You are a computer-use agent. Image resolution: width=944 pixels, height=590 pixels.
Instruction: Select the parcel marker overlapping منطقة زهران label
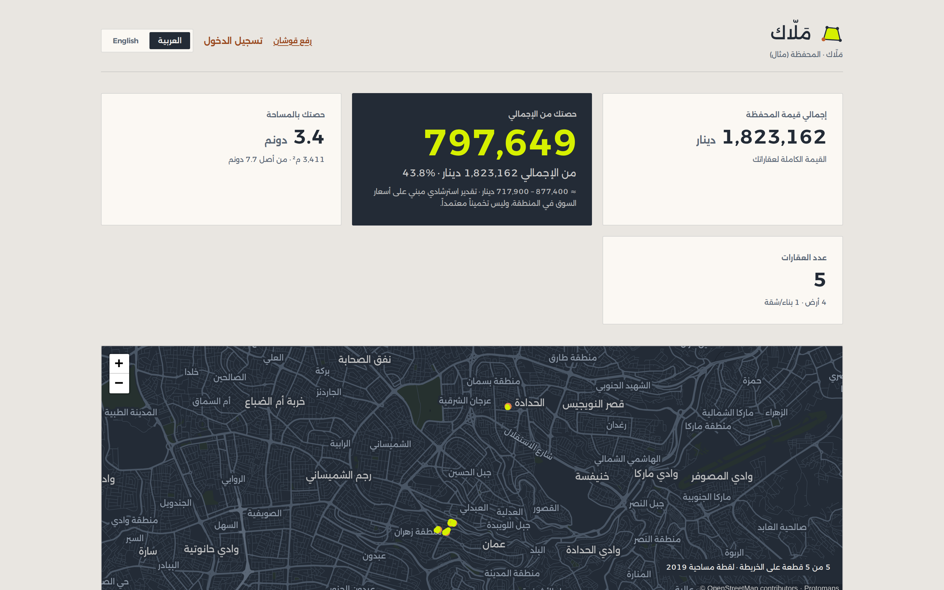tap(438, 529)
